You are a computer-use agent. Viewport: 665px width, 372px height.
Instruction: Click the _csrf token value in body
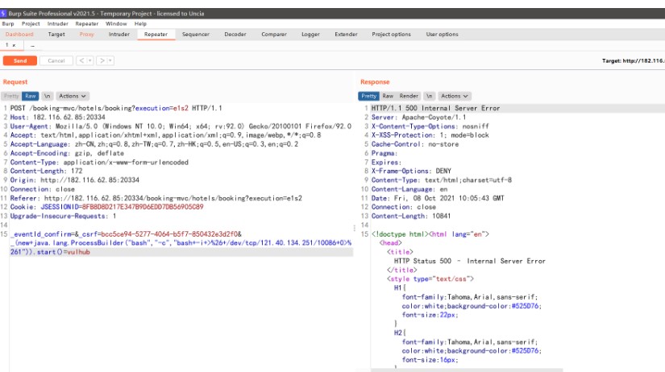click(x=169, y=234)
